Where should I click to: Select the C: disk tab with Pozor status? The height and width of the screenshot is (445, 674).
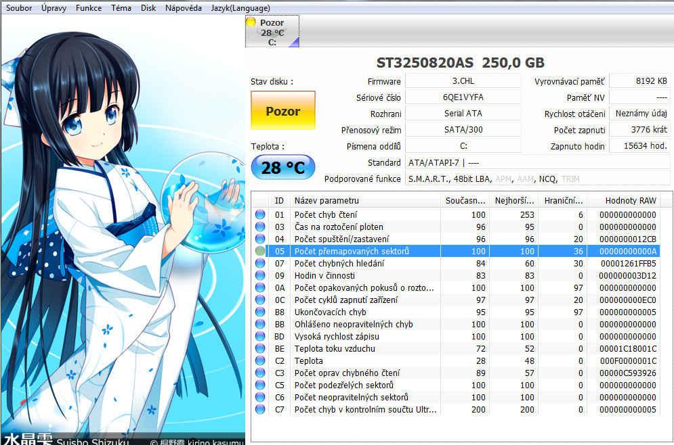click(x=272, y=31)
